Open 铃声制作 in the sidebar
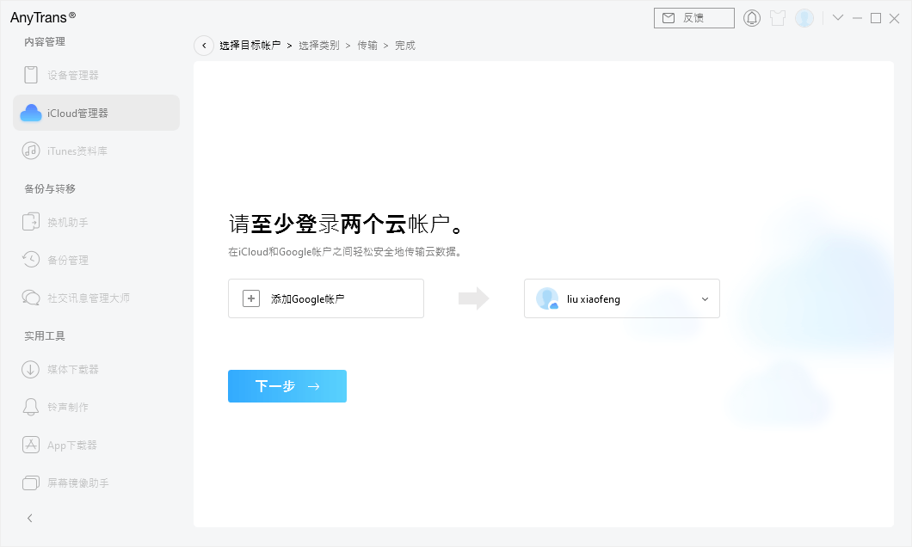 (x=96, y=407)
